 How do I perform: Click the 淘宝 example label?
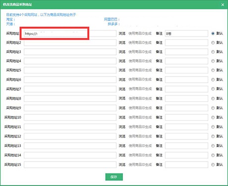10,19
